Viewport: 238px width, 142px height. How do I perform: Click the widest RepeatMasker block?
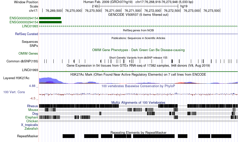coord(154,136)
